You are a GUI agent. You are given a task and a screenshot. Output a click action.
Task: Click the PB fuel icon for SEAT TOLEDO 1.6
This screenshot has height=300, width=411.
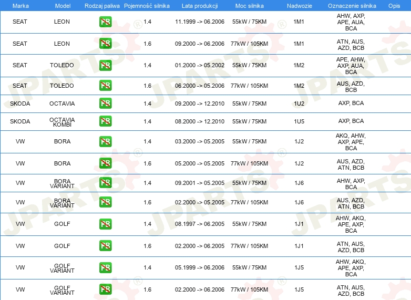[x=105, y=86]
